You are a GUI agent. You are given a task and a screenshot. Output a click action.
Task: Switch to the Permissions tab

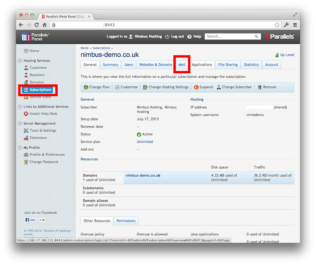pos(126,221)
